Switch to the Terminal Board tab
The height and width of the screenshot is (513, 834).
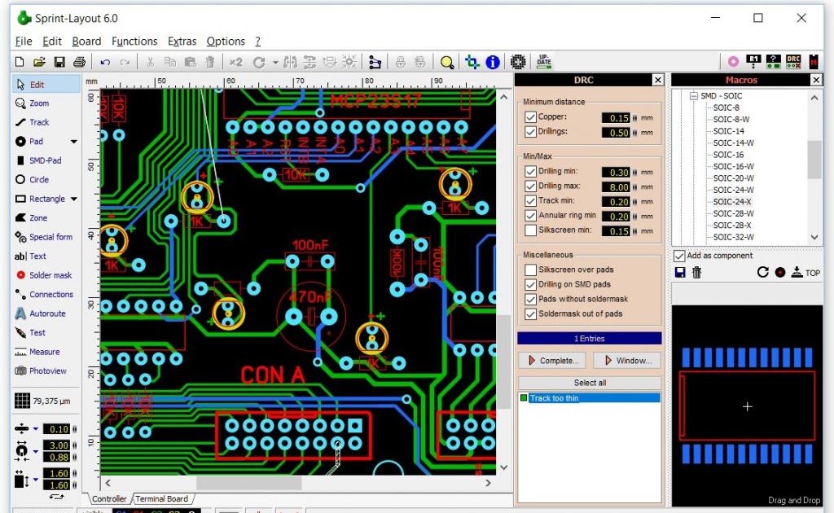point(161,498)
